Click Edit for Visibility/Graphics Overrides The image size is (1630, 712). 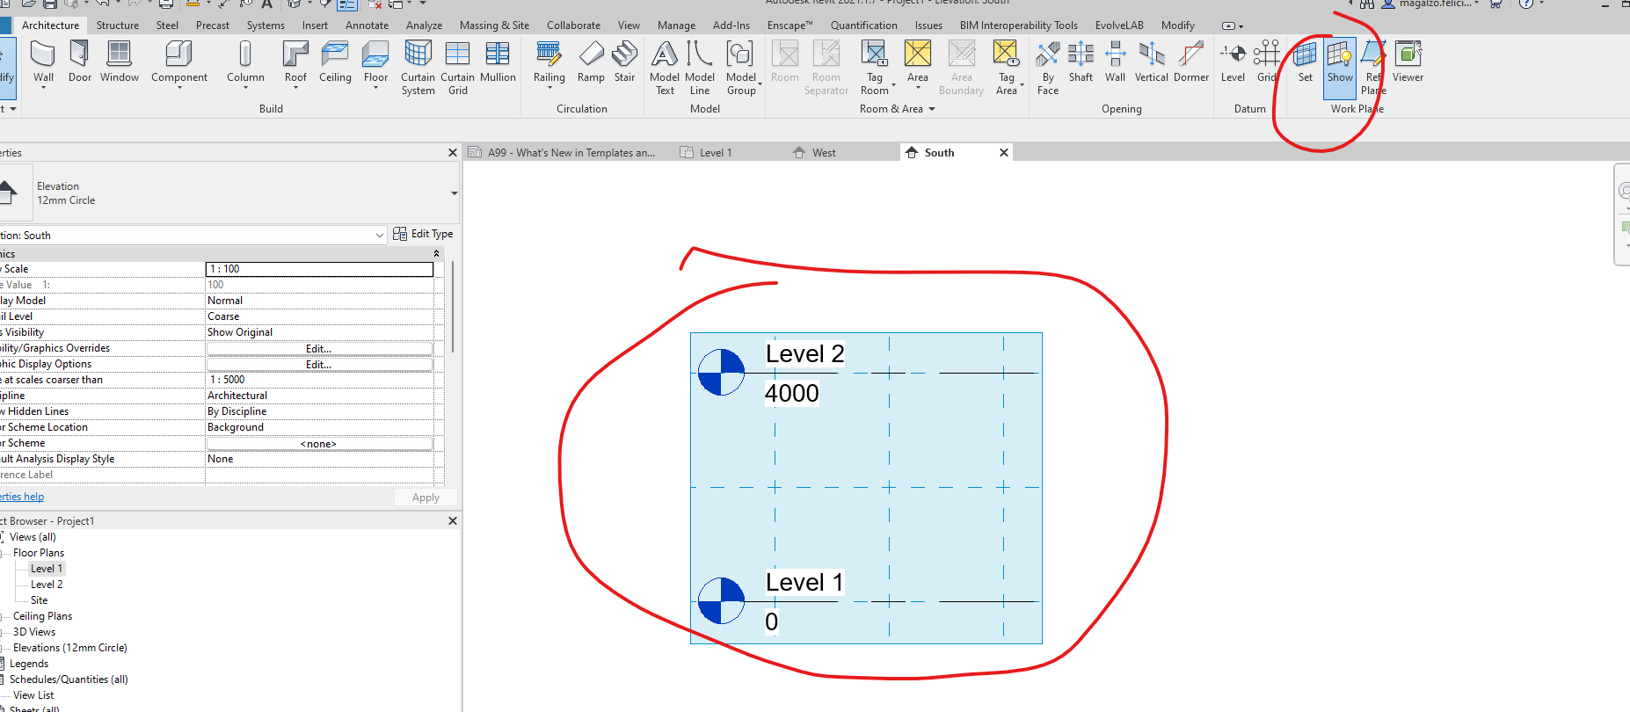pos(319,348)
